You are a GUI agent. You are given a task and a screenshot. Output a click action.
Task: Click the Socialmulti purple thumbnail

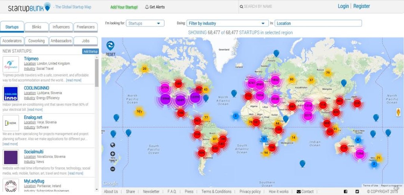(x=11, y=158)
